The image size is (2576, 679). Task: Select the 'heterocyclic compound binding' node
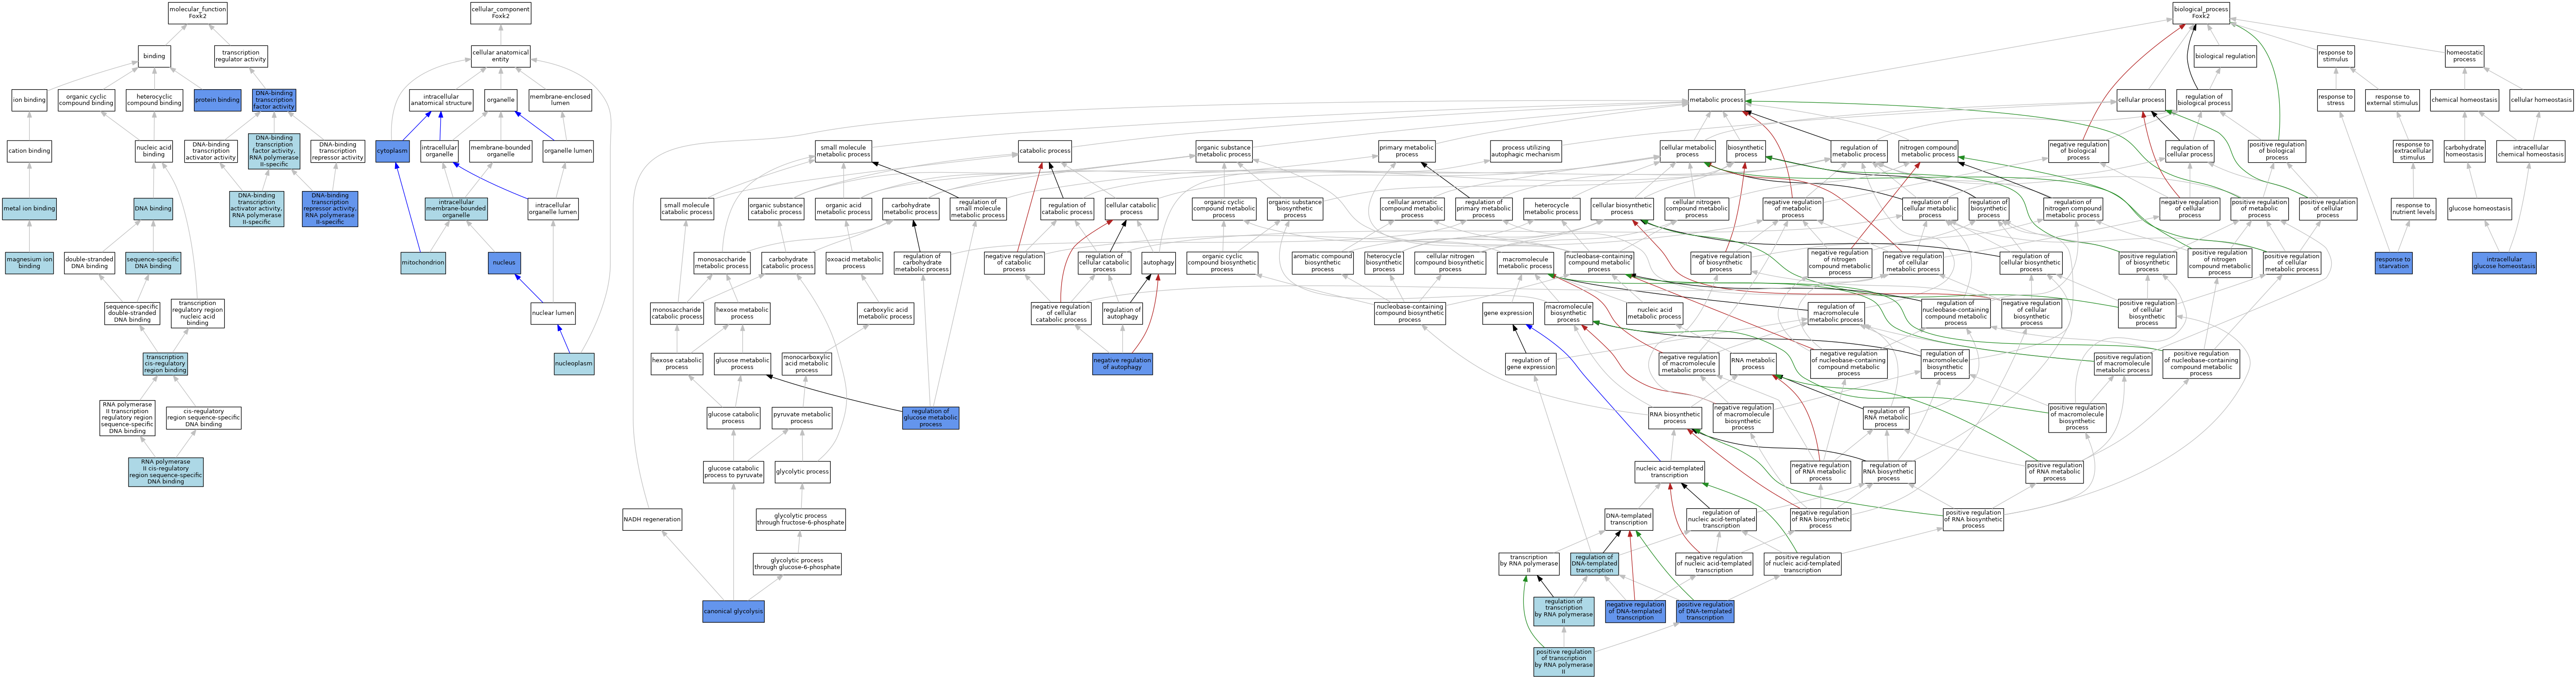pyautogui.click(x=154, y=100)
